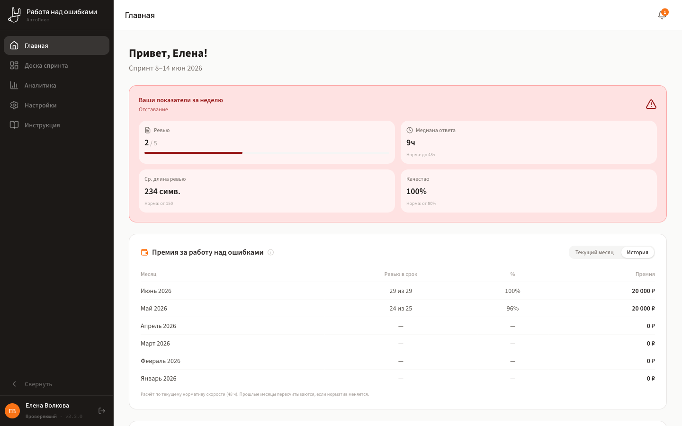Click the Аналитика chart icon
This screenshot has width=682, height=426.
tap(14, 85)
